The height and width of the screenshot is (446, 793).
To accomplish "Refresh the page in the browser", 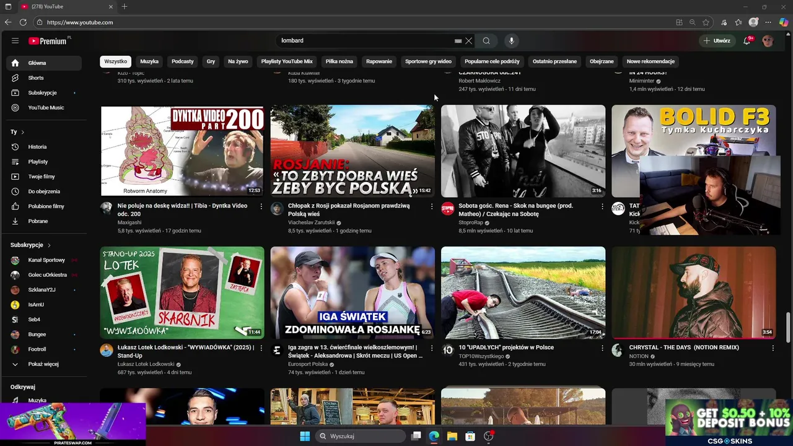I will tap(23, 22).
